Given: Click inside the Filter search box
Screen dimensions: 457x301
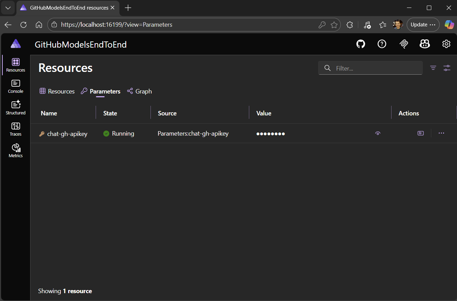Looking at the screenshot, I should (370, 68).
